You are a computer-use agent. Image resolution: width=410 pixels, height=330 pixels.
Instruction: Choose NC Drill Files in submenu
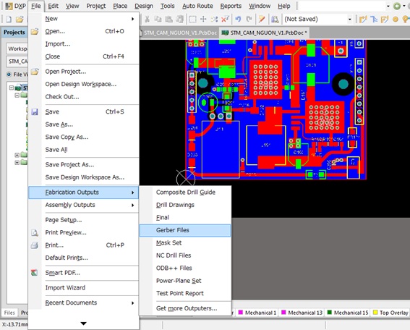pyautogui.click(x=185, y=255)
